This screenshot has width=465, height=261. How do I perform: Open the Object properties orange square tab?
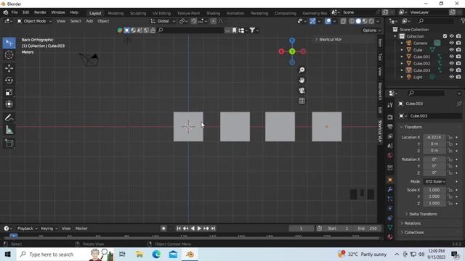[x=390, y=180]
